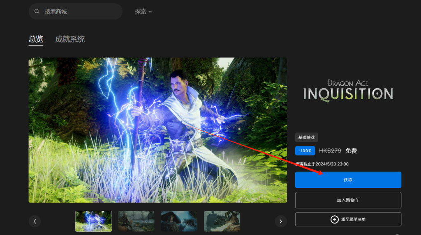Click the 获取 button
421x235 pixels.
click(348, 180)
